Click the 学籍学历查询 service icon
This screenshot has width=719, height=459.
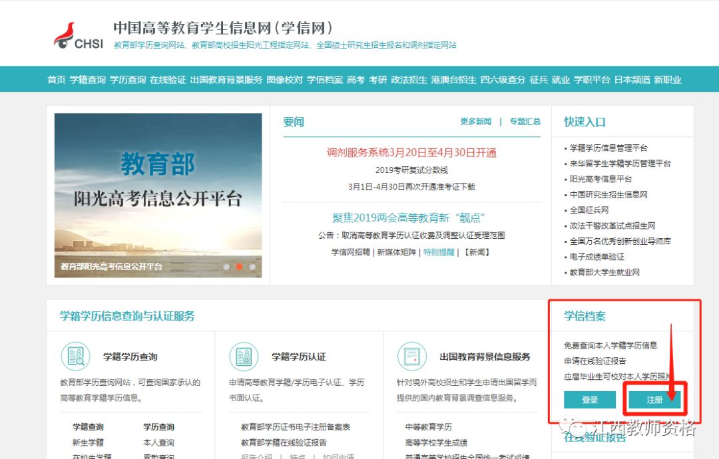pos(76,357)
